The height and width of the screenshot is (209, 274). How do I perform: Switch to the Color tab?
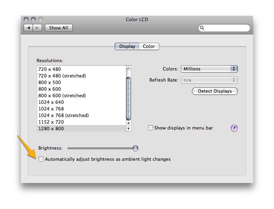[x=149, y=46]
